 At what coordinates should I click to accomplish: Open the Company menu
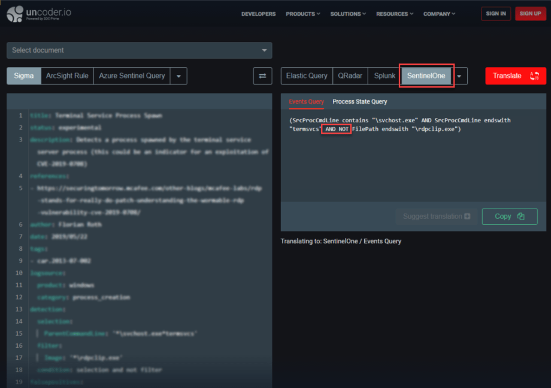439,14
